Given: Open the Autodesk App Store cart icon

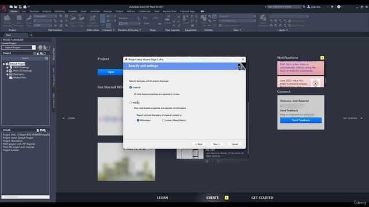Looking at the screenshot, I should point(332,7).
